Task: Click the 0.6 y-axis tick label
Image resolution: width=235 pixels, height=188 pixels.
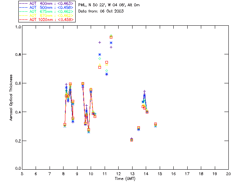Action: (18, 83)
